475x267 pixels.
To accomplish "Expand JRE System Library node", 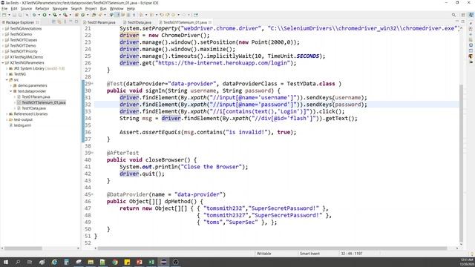I will [7, 68].
